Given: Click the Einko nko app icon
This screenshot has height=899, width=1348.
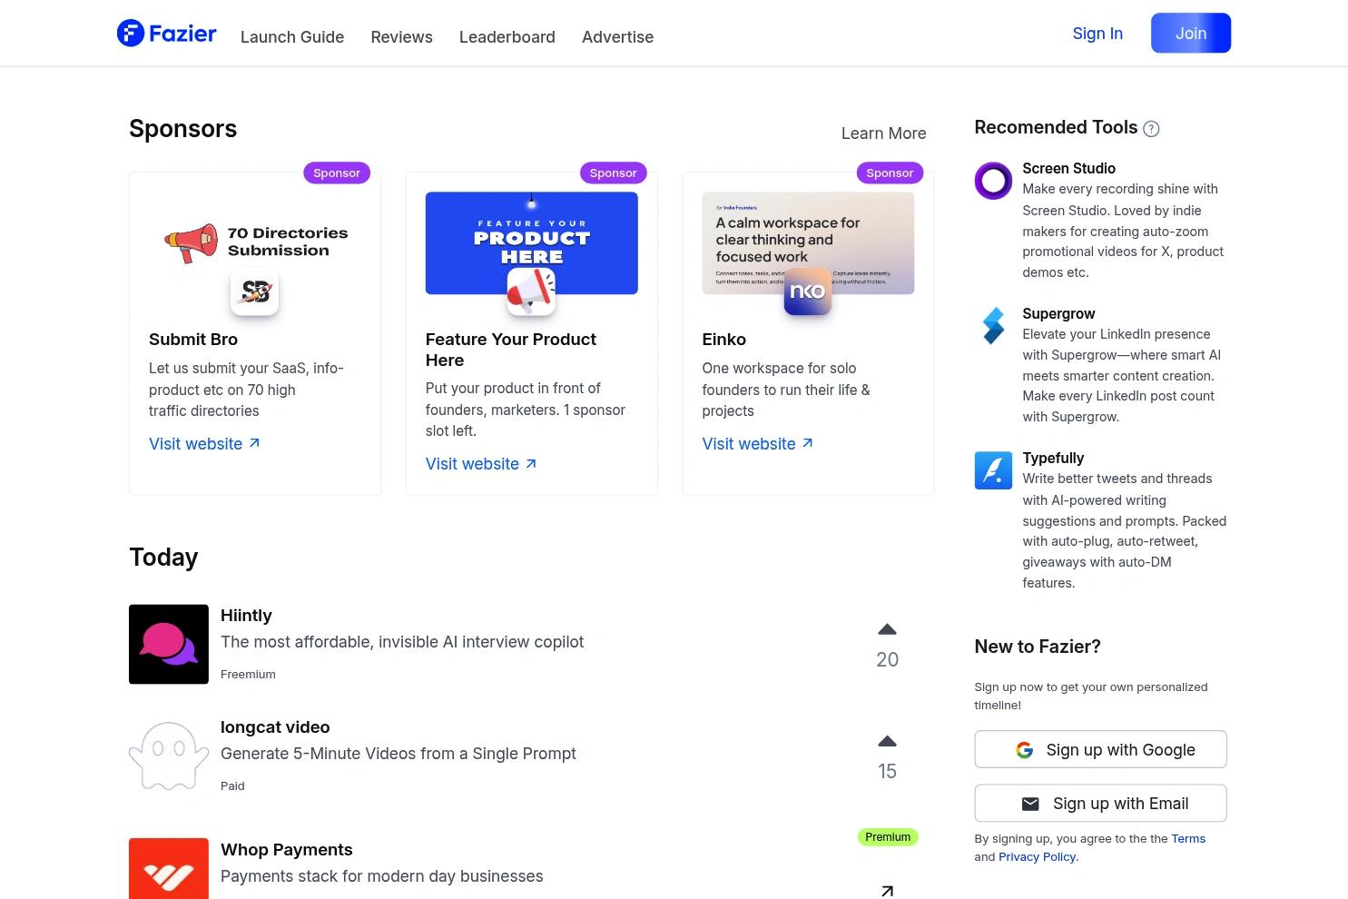Looking at the screenshot, I should point(808,292).
